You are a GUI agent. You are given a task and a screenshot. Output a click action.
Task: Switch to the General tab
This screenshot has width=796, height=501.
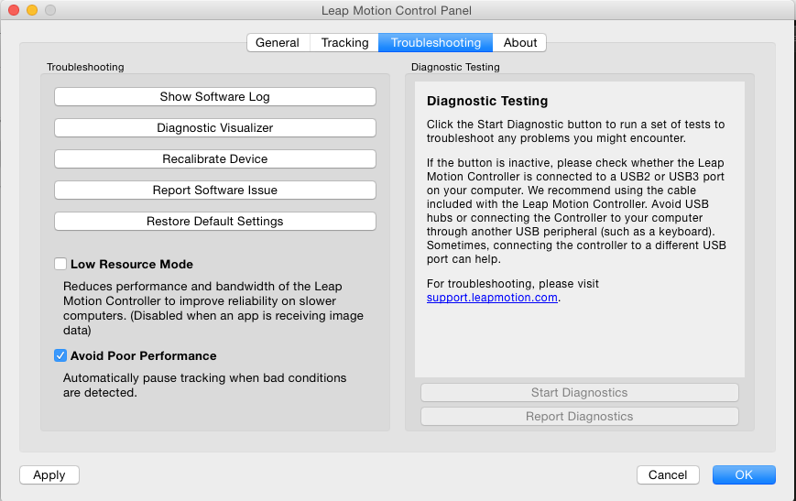click(278, 43)
